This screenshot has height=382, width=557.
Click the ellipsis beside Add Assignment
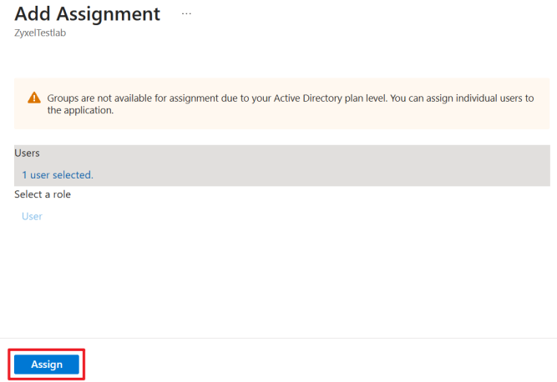click(186, 14)
